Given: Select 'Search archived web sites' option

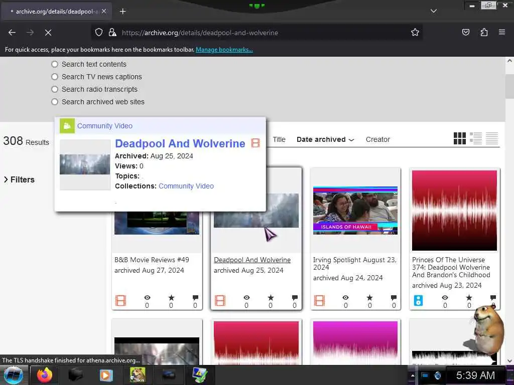Looking at the screenshot, I should [55, 102].
